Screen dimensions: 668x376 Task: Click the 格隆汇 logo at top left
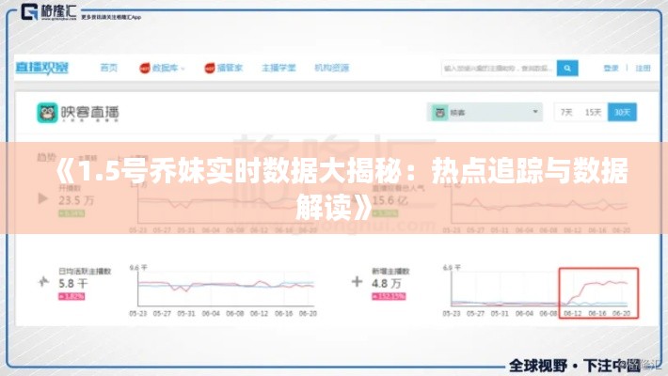(49, 11)
